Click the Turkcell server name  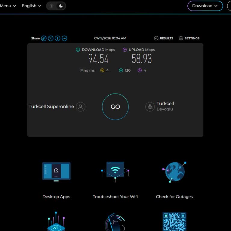(x=165, y=103)
